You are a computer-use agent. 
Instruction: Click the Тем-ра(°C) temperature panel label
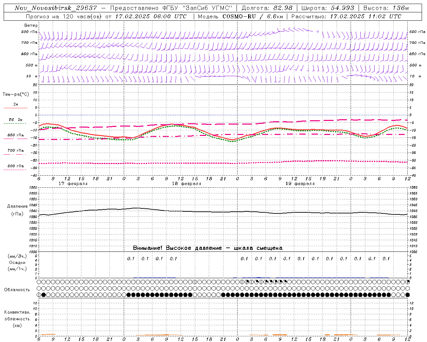pyautogui.click(x=16, y=95)
